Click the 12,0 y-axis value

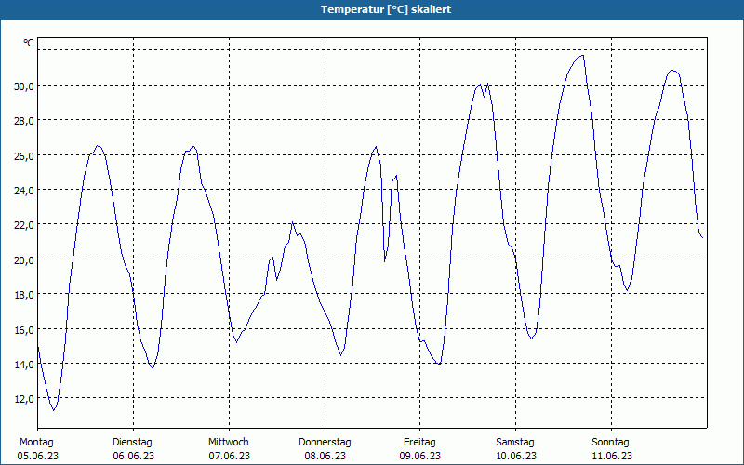pyautogui.click(x=23, y=399)
